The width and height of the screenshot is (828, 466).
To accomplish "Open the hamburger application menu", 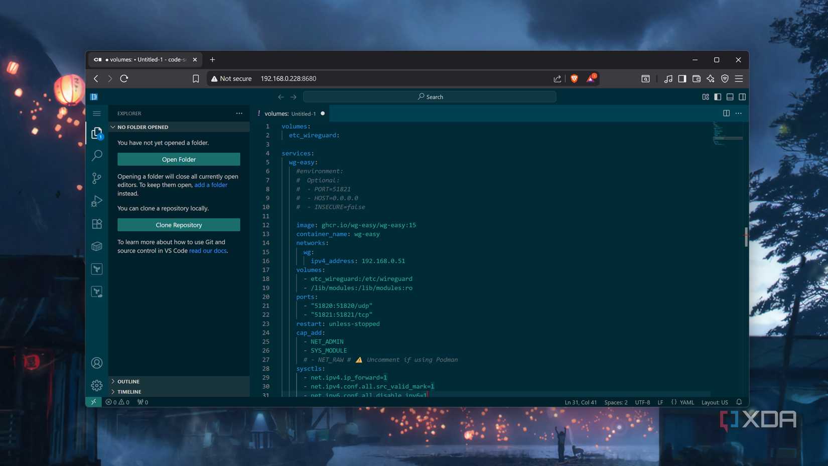I will [97, 113].
